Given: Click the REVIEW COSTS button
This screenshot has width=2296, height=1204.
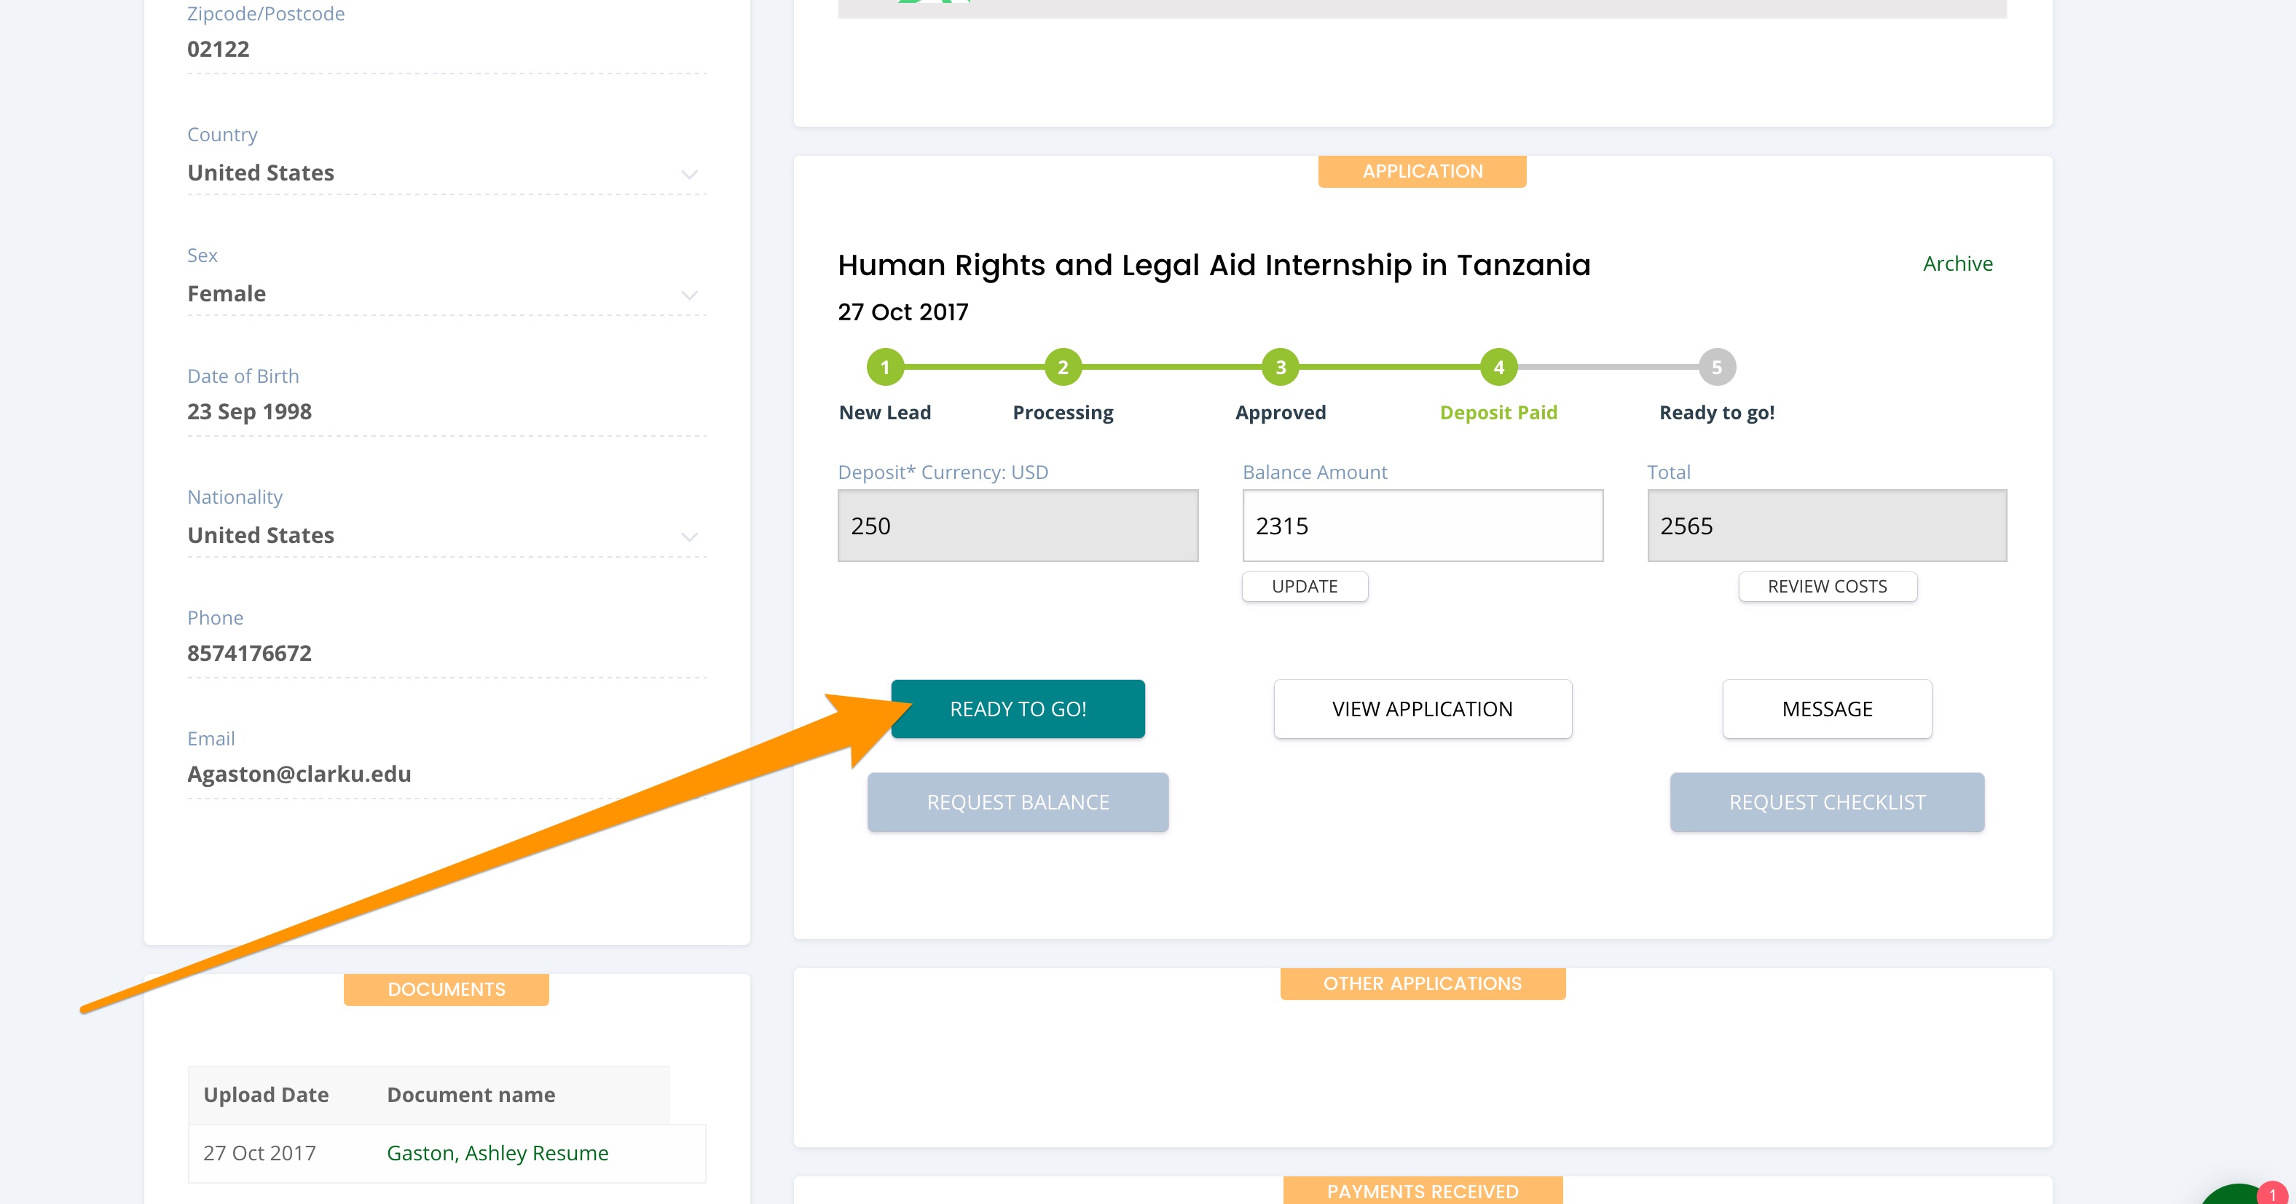Looking at the screenshot, I should pyautogui.click(x=1826, y=586).
